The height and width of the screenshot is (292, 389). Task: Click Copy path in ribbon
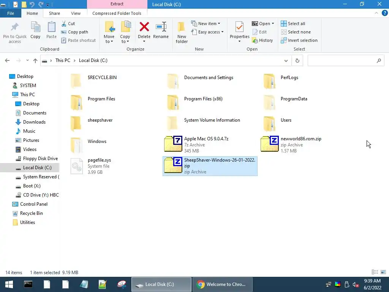click(x=75, y=32)
